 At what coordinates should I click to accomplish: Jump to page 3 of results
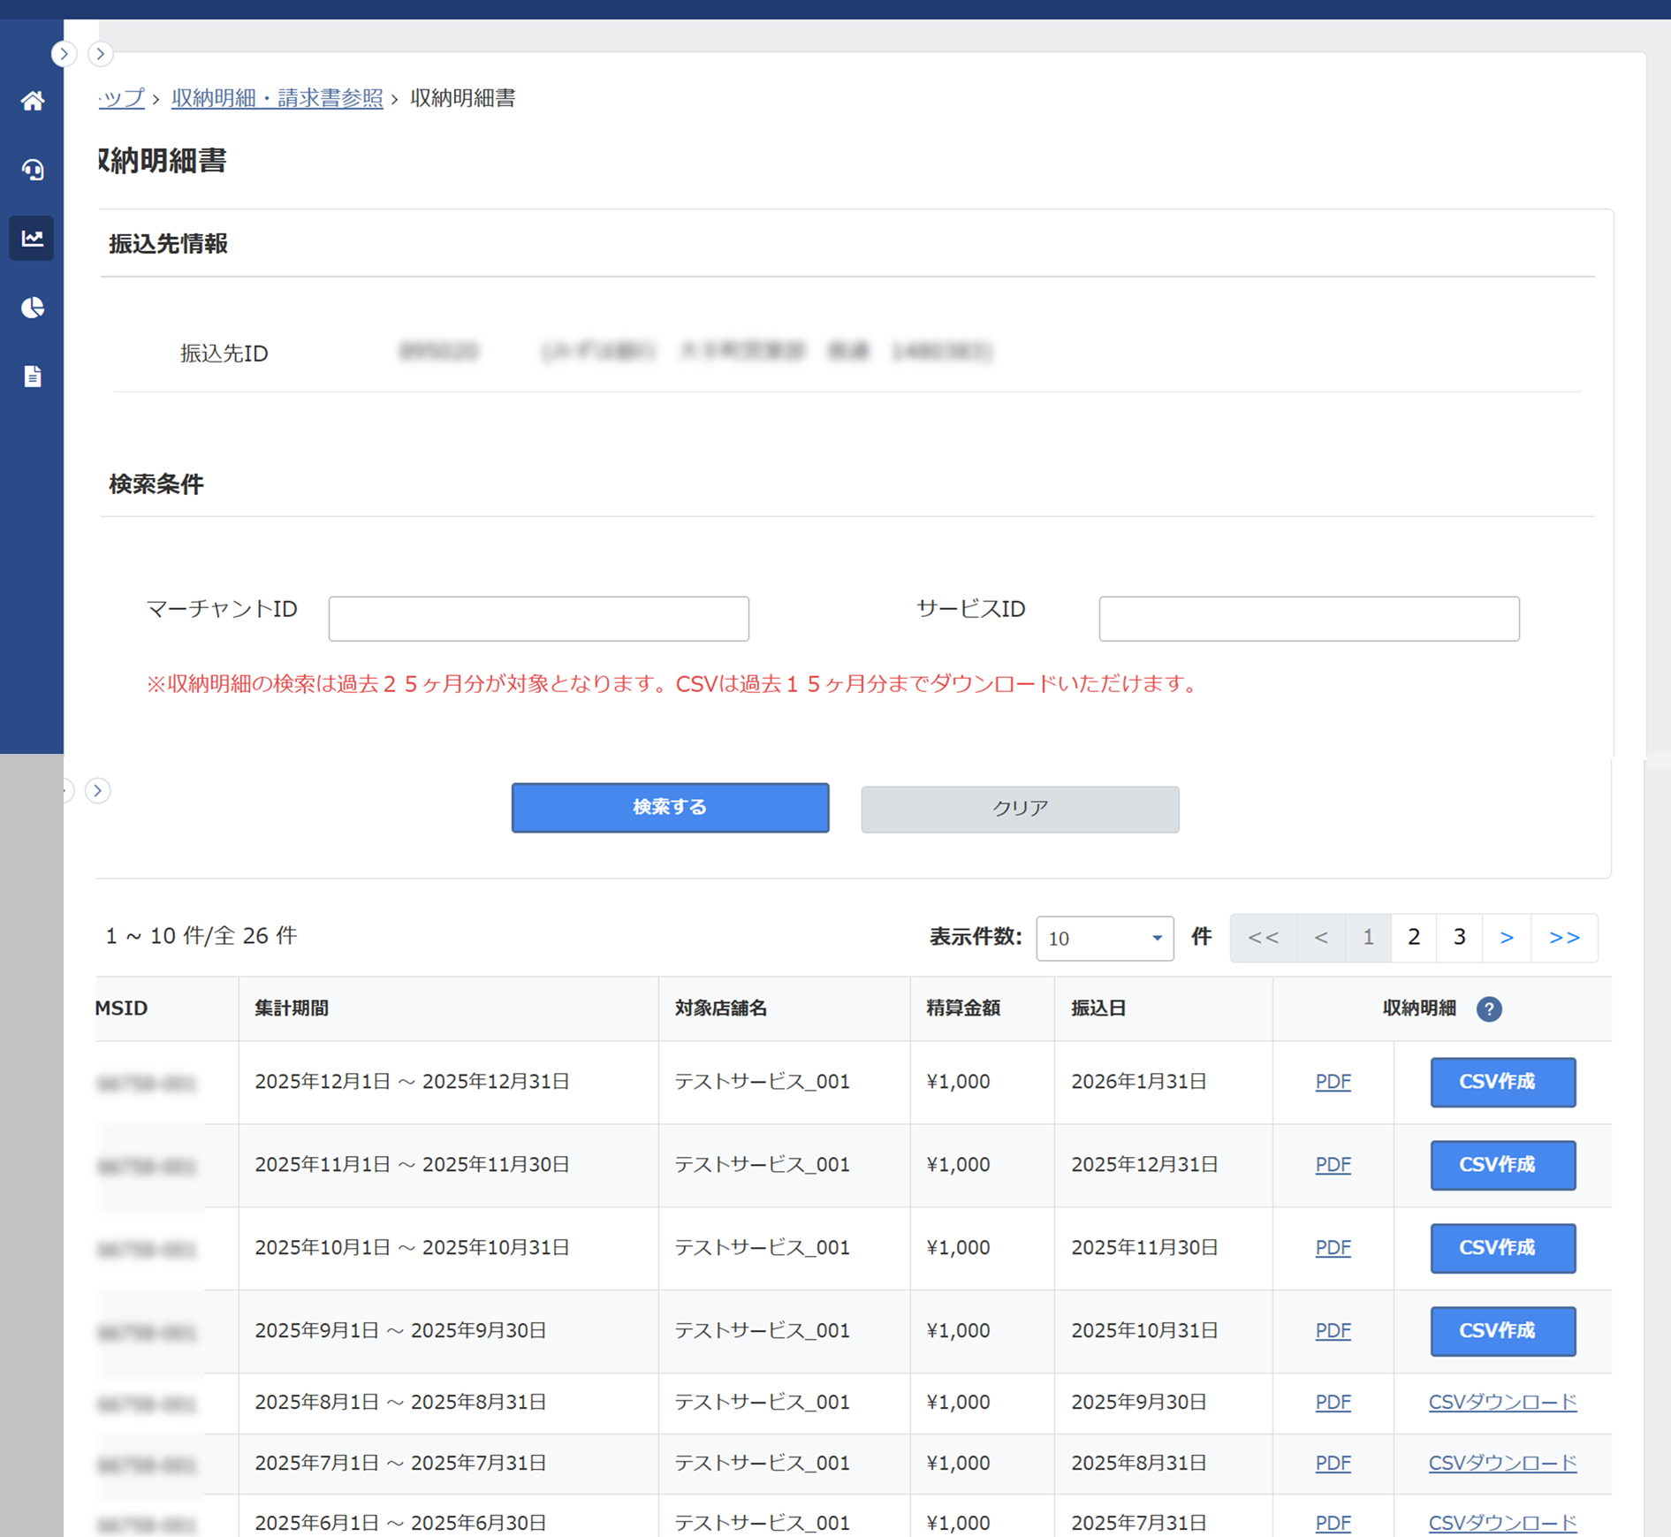[1460, 938]
